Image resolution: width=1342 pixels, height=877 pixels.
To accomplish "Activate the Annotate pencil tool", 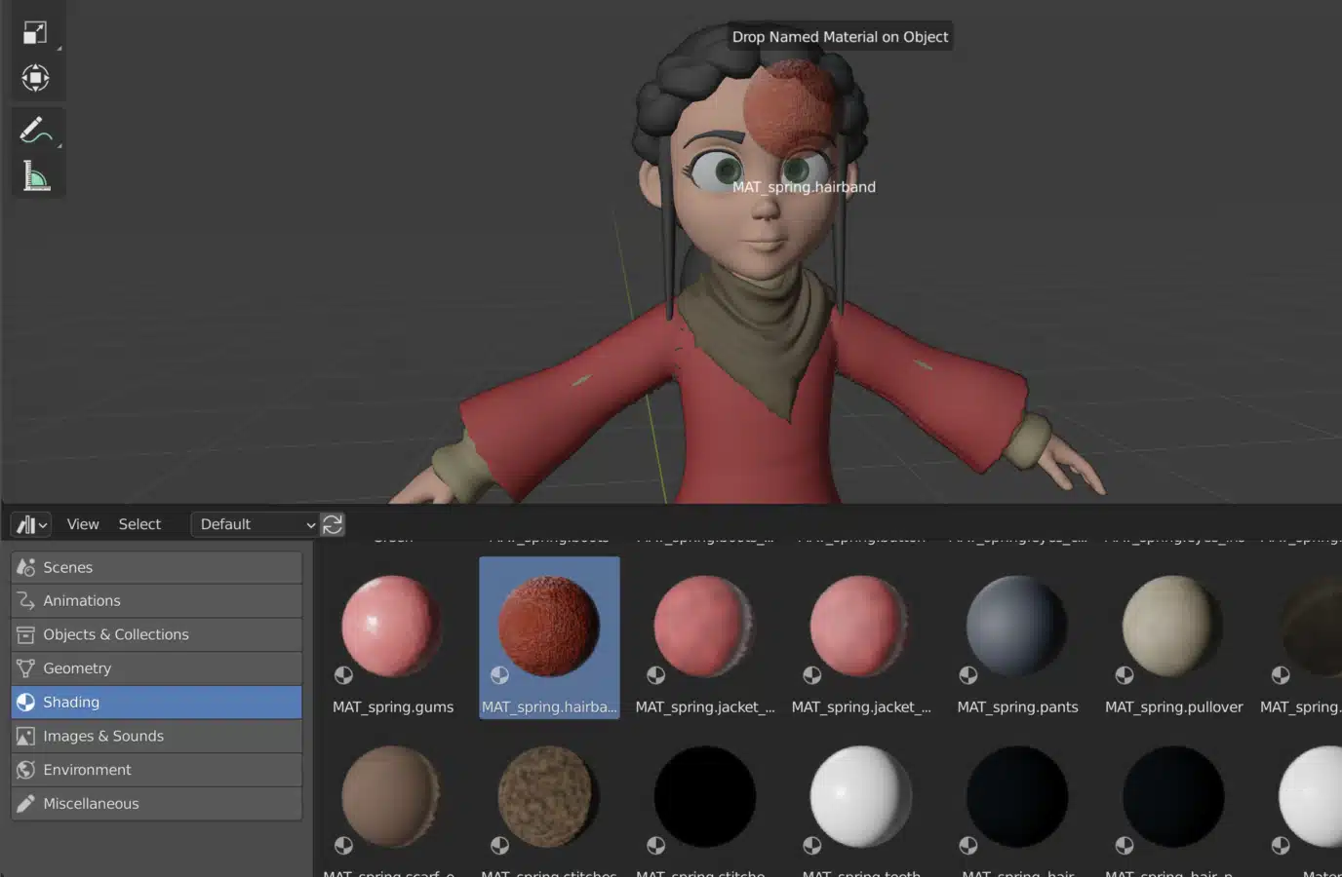I will pos(35,130).
